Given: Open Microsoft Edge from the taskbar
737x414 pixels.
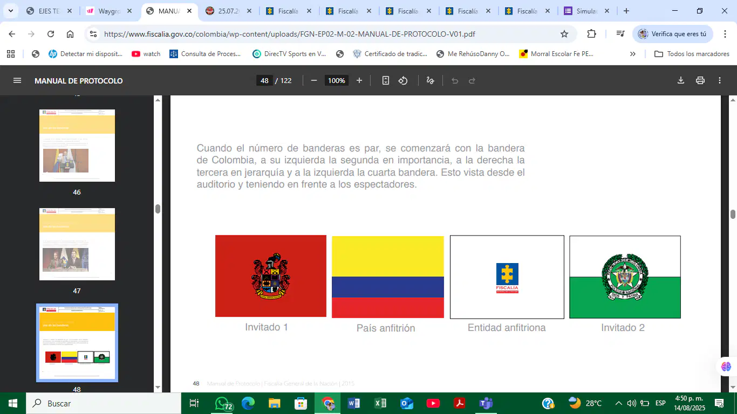Looking at the screenshot, I should [x=248, y=403].
